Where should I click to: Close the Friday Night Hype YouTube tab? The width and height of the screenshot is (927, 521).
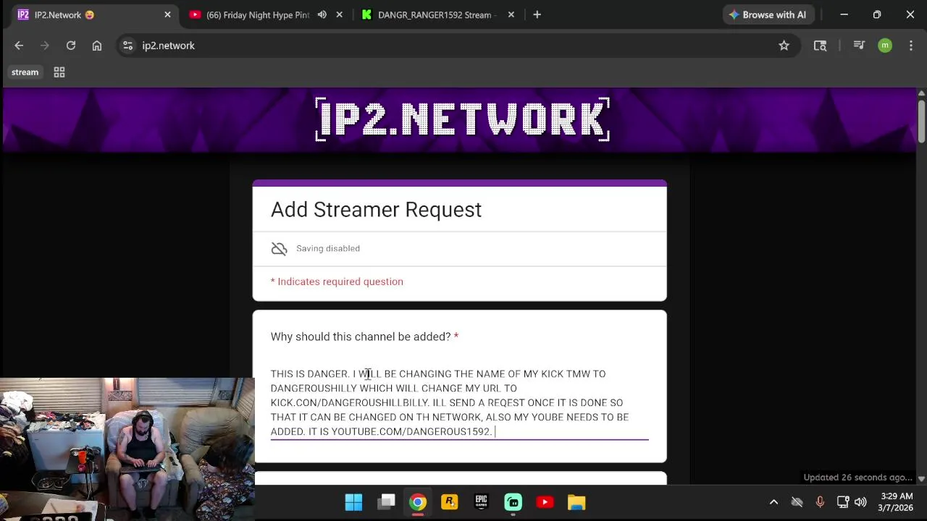point(339,14)
